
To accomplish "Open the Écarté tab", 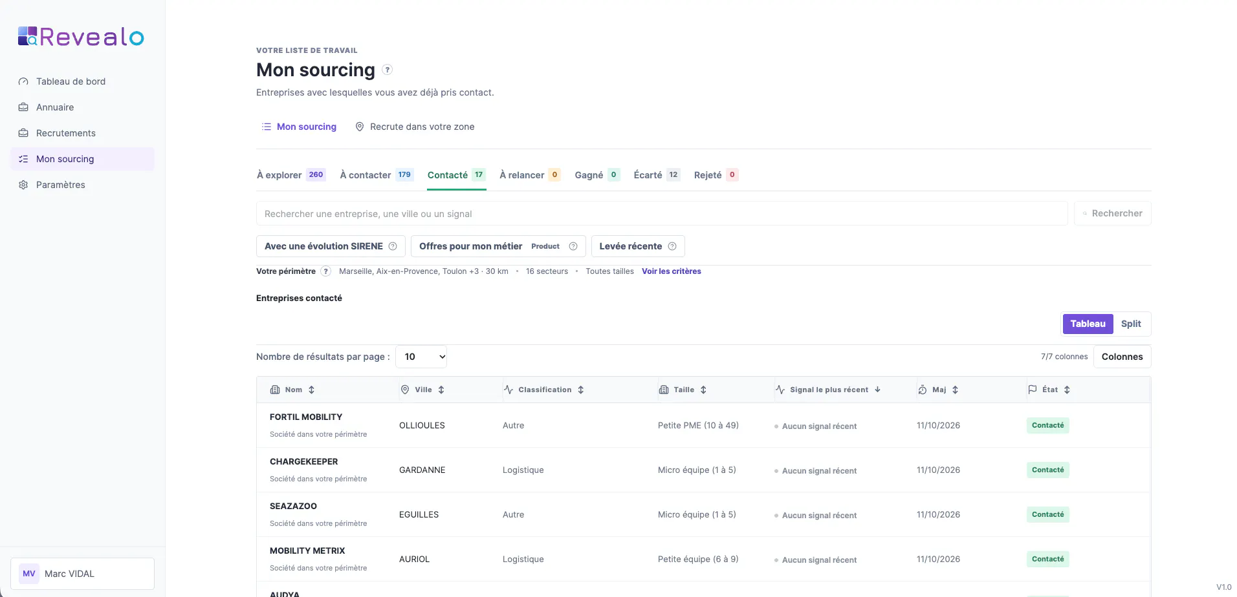I will click(x=657, y=175).
